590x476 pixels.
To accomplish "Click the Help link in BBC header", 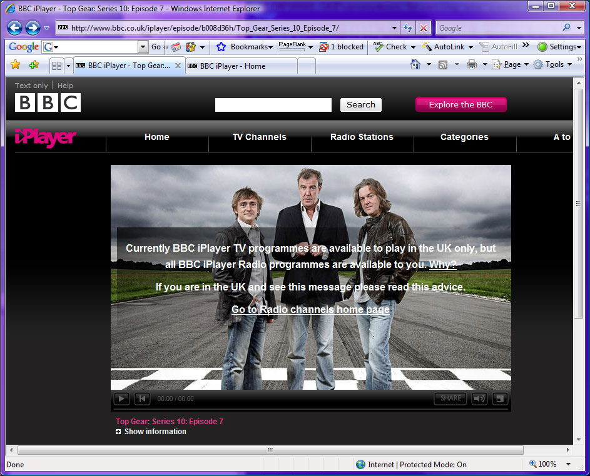I will [65, 86].
